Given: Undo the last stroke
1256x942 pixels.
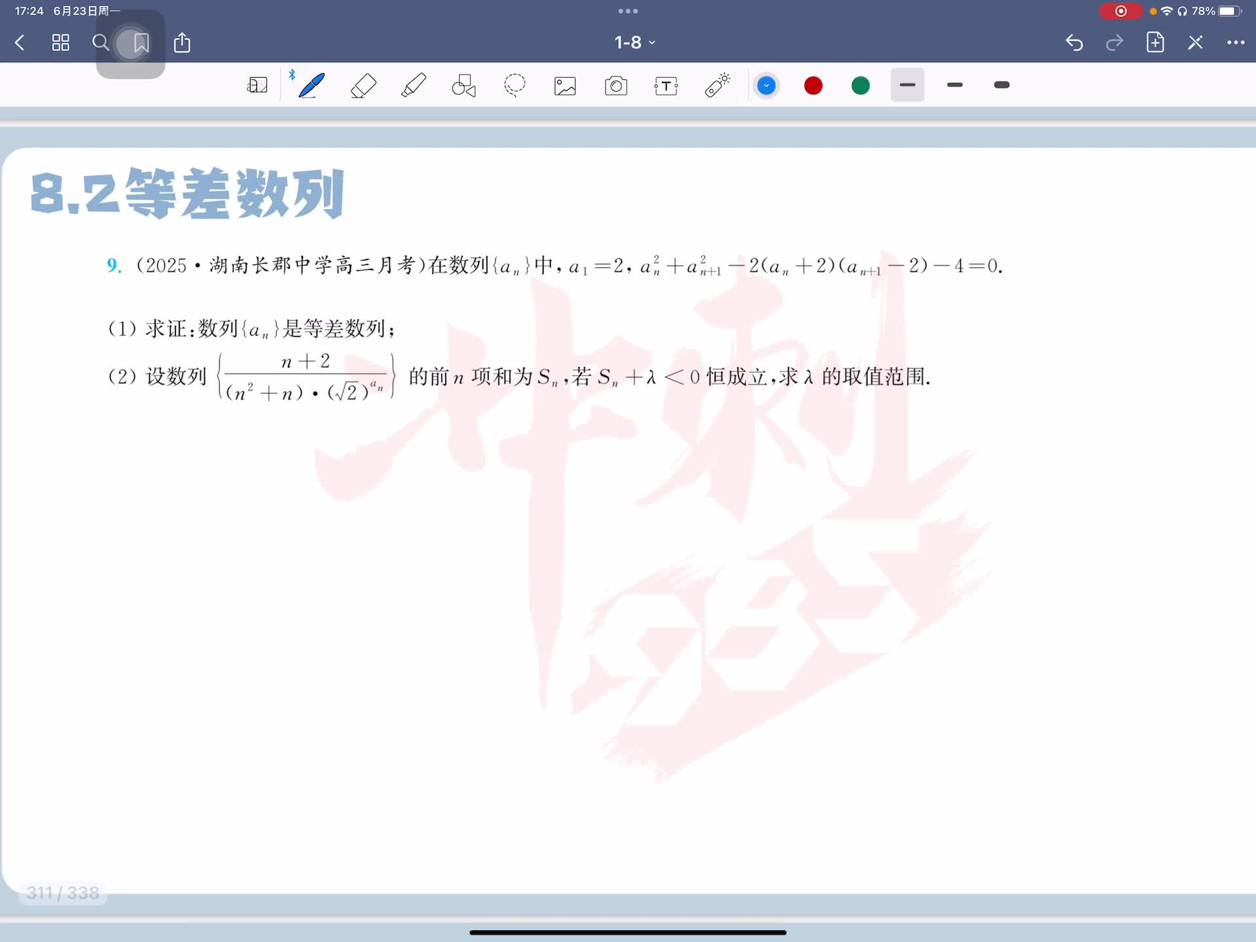Looking at the screenshot, I should pos(1074,43).
